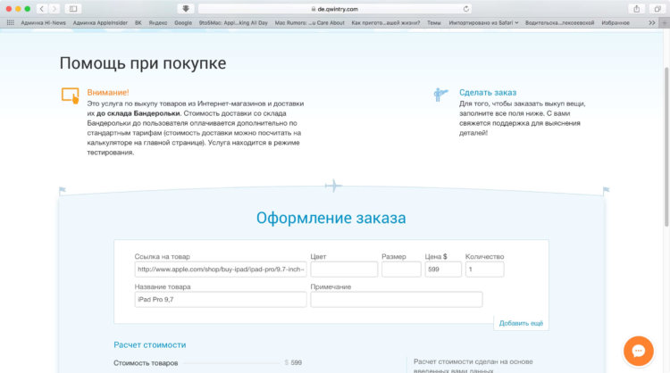The image size is (670, 373).
Task: Open the 'Админка AppleInsider' bookmark
Action: click(100, 22)
